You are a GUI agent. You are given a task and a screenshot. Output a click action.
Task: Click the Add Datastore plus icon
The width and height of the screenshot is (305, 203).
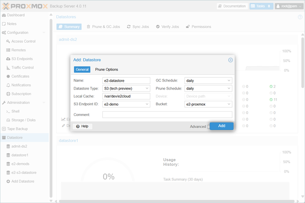(8, 181)
